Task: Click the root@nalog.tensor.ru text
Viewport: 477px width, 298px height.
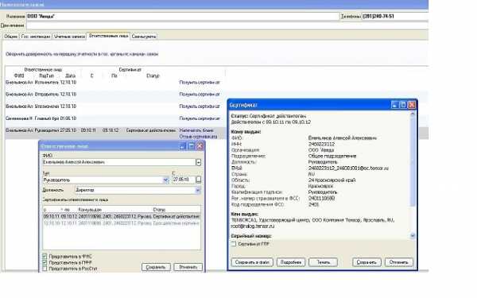Action: 253,226
